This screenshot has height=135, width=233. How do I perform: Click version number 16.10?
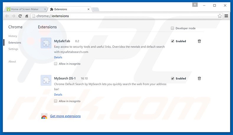[x=84, y=79]
